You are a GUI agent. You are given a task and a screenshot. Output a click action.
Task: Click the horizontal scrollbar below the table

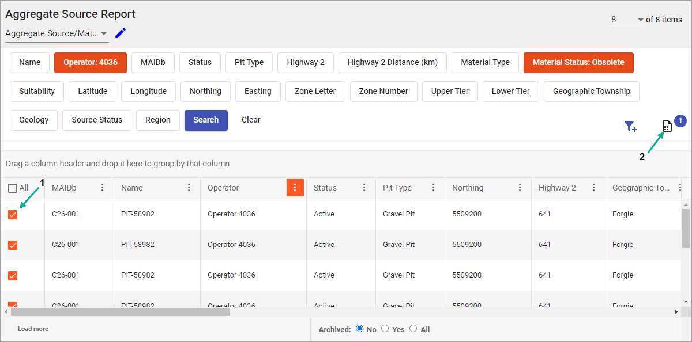120,311
